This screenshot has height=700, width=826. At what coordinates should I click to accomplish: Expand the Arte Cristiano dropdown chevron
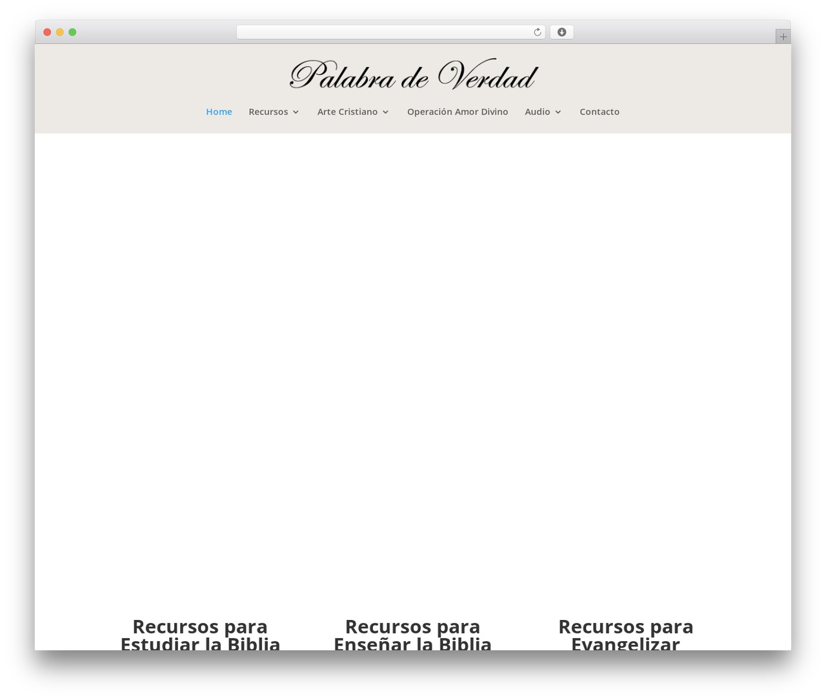(x=385, y=112)
